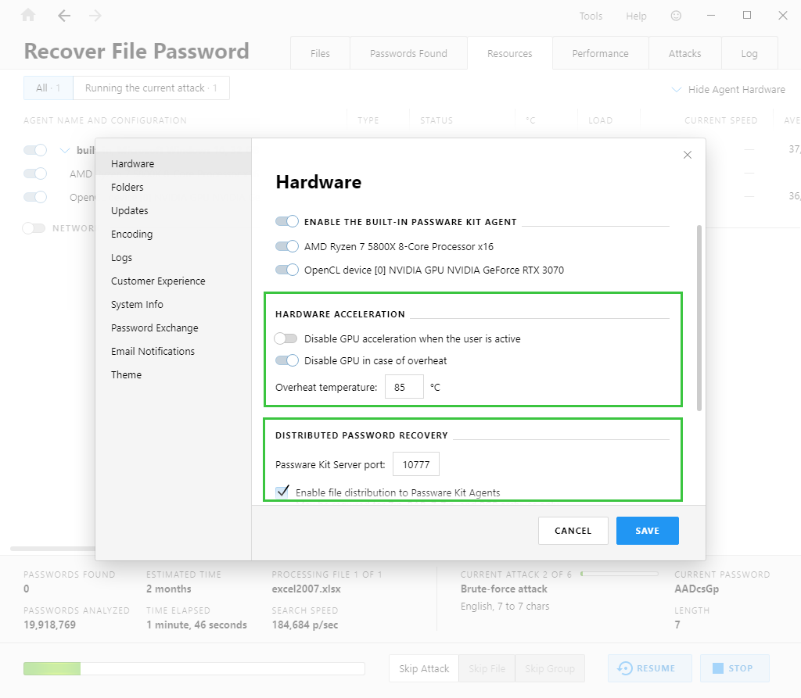
Task: Select Updates in settings sidebar
Action: click(173, 210)
